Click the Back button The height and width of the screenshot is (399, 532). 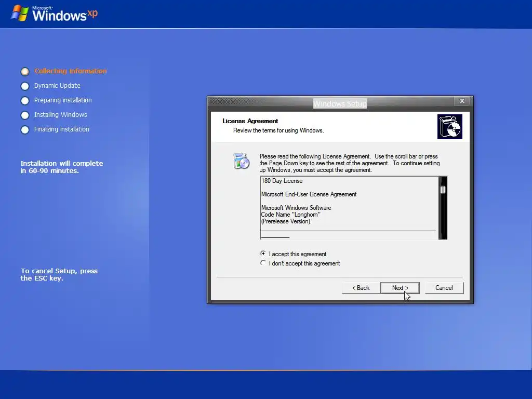coord(361,288)
